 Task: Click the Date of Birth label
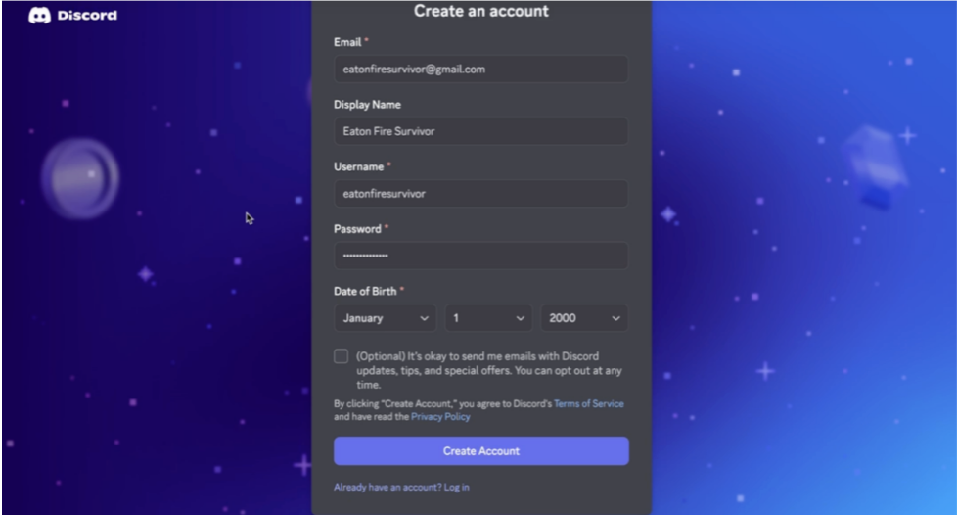365,292
